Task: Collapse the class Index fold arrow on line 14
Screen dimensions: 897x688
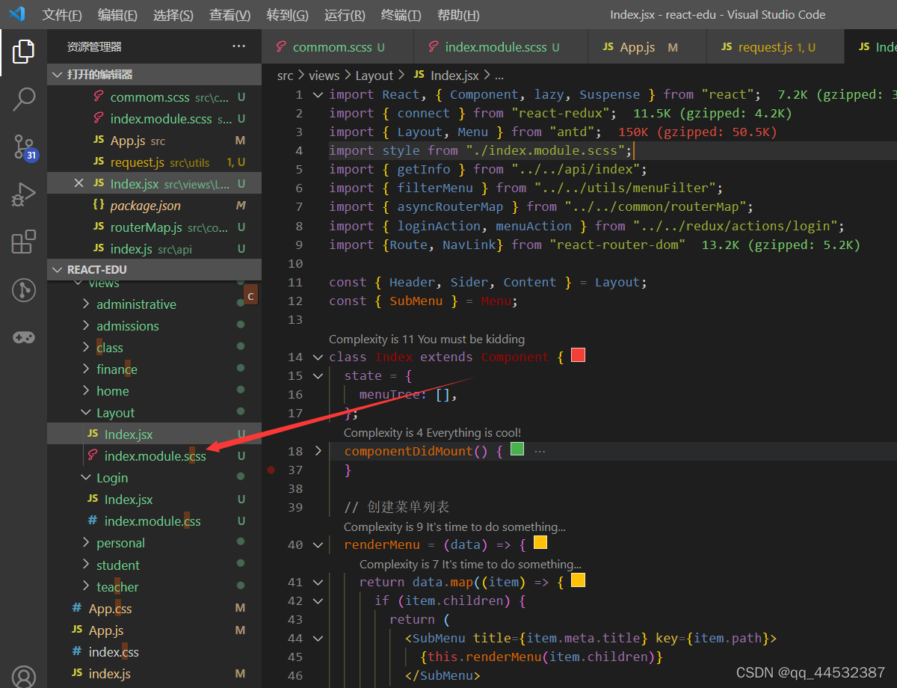Action: (318, 357)
